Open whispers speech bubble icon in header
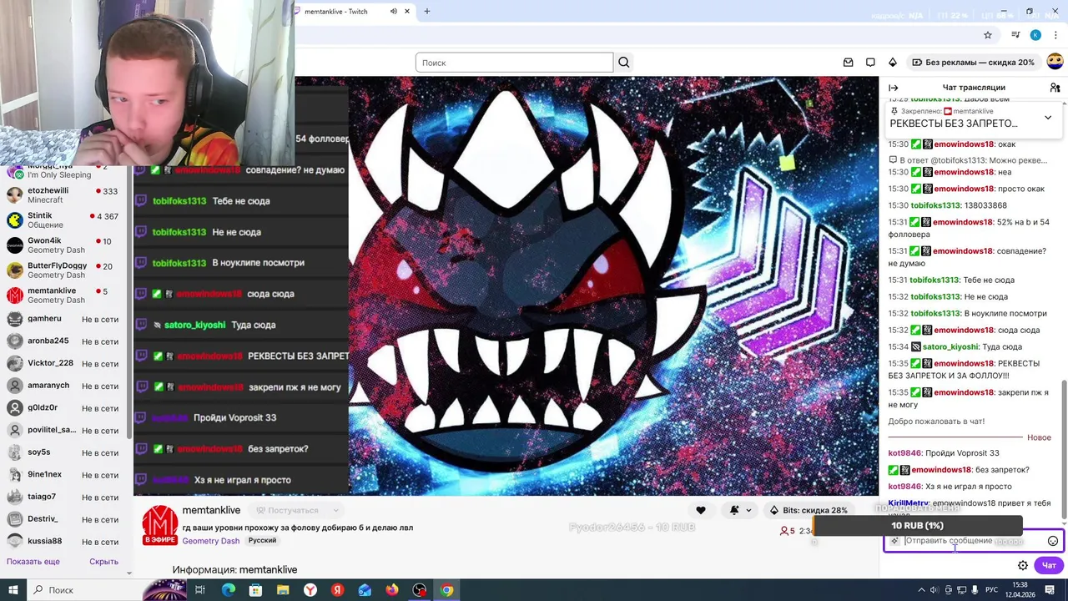This screenshot has height=601, width=1068. point(870,63)
